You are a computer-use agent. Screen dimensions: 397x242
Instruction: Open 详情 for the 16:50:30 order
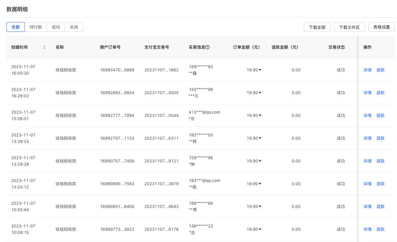tap(367, 70)
